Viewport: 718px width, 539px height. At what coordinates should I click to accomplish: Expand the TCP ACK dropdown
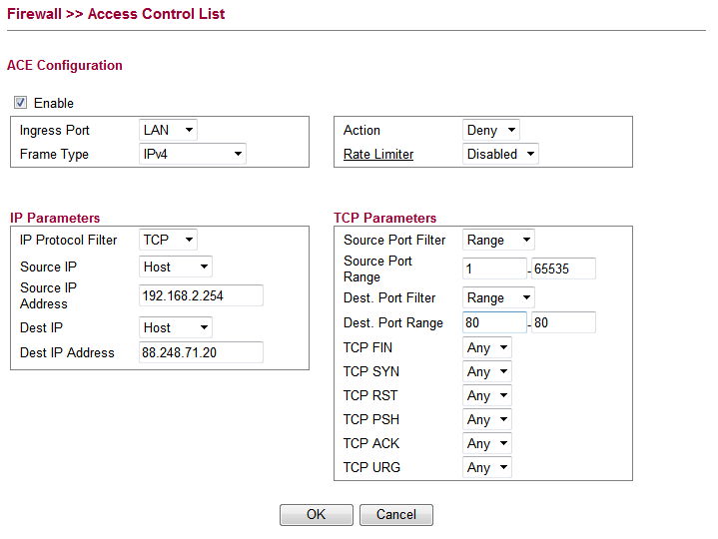487,443
